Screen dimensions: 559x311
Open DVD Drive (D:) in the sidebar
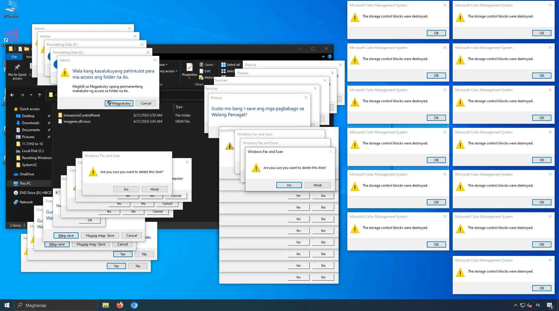(36, 193)
